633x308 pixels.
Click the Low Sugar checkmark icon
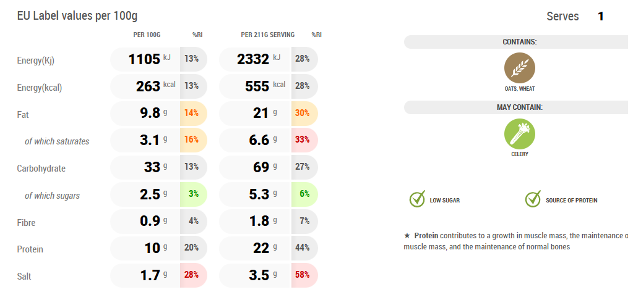click(x=417, y=199)
